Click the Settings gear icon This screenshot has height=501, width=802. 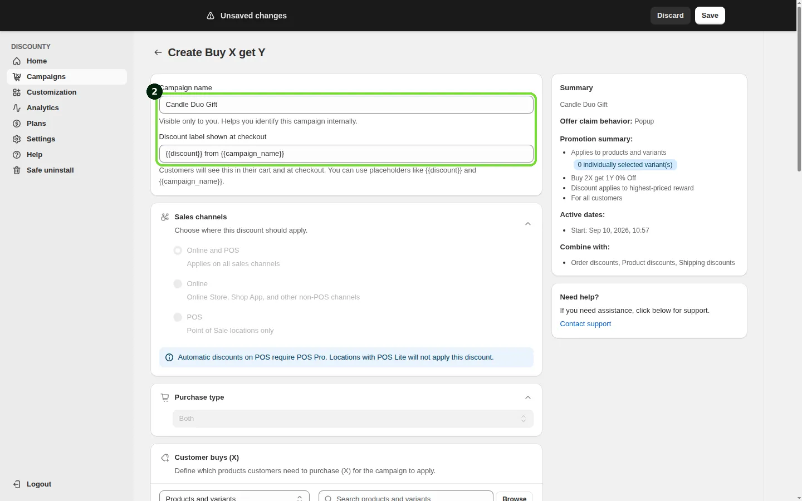(17, 139)
